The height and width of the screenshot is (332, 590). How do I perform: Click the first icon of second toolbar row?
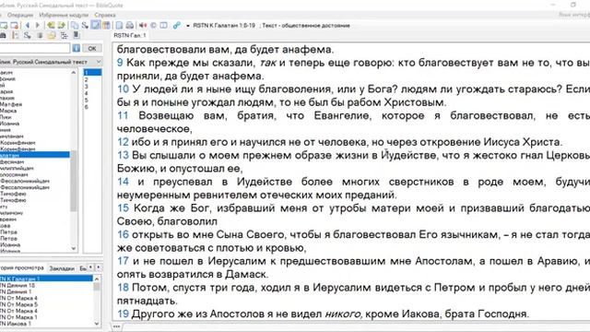3,35
